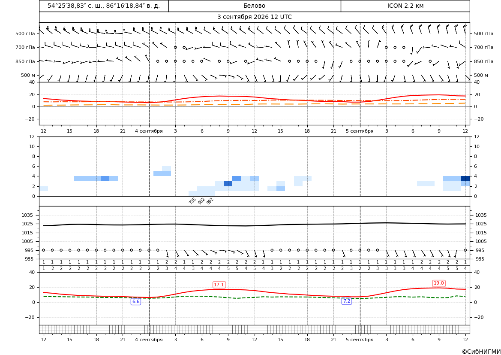
Task: Click the 4 сентября label on the bottom time axis
Action: tap(149, 340)
